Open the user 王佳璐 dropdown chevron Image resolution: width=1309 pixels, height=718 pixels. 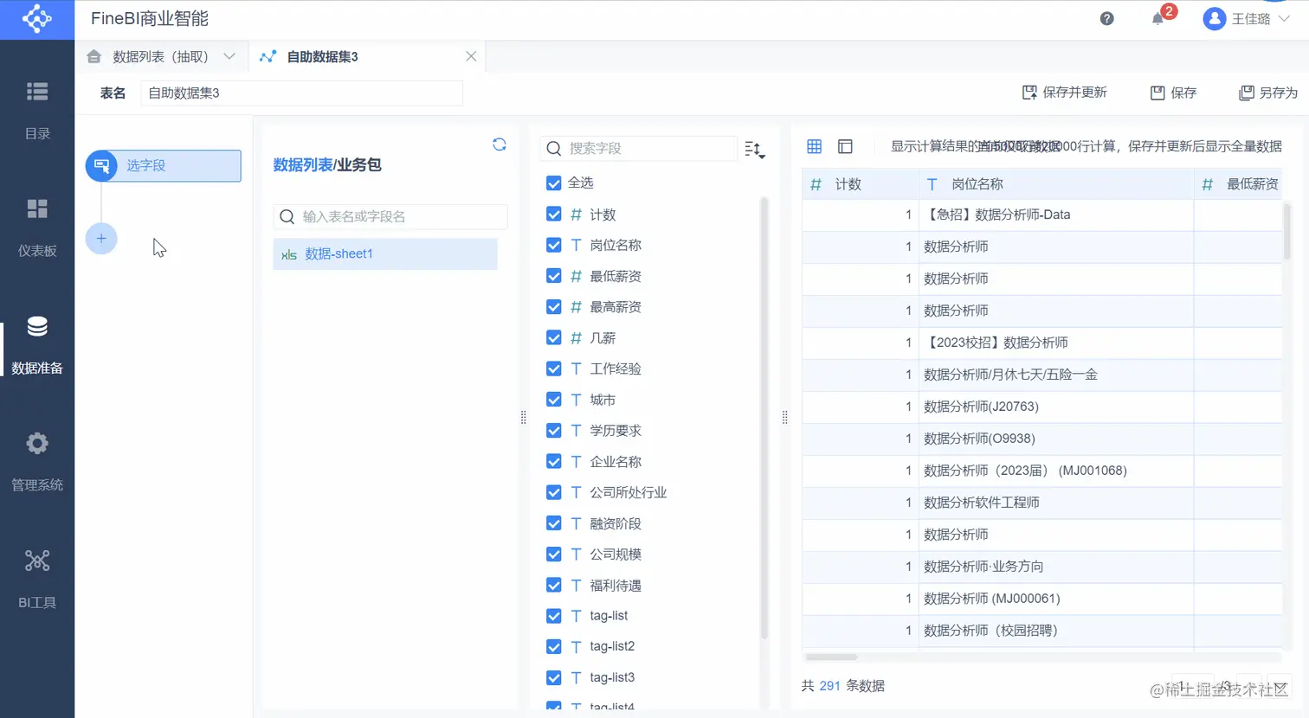click(1285, 19)
